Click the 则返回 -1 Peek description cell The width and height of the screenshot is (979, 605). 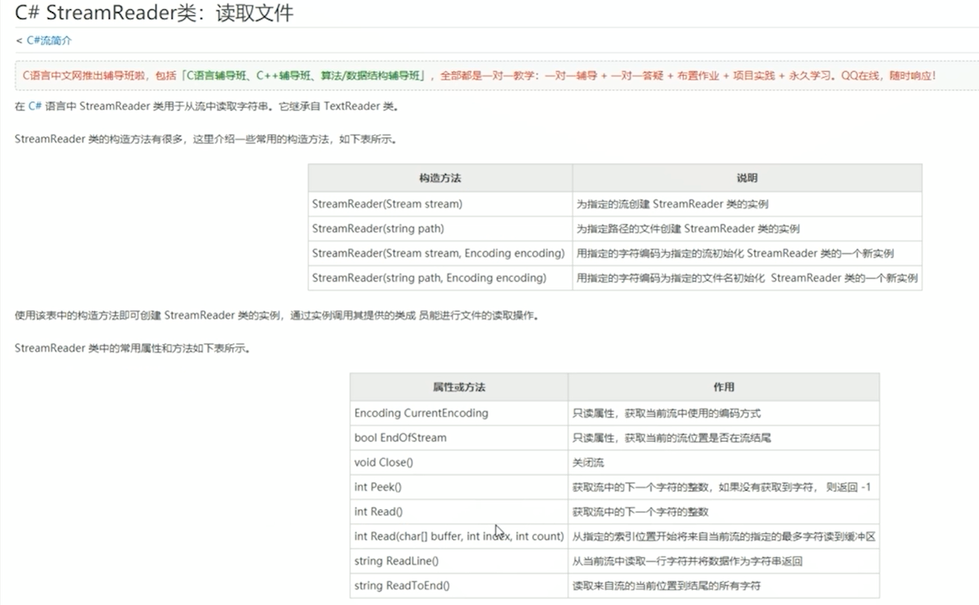pos(724,486)
